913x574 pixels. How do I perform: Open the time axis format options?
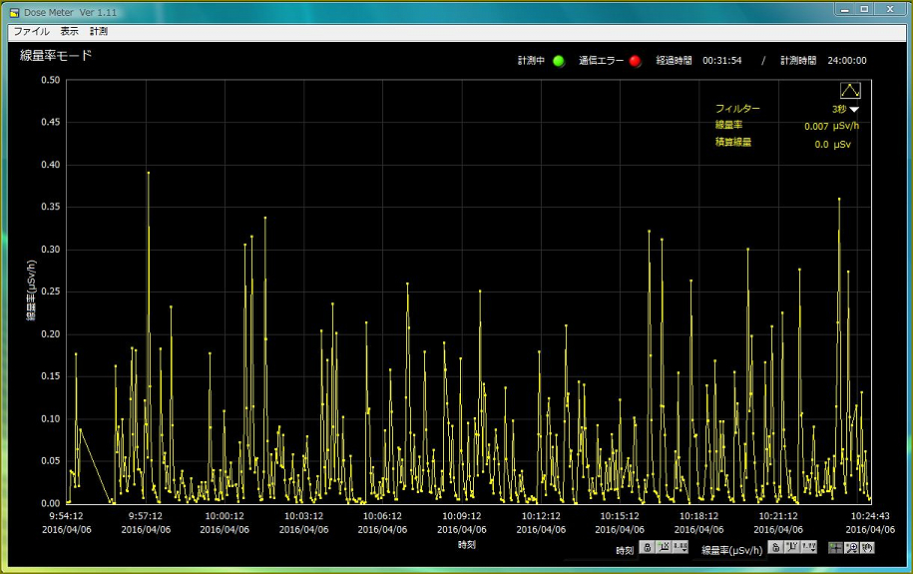681,548
